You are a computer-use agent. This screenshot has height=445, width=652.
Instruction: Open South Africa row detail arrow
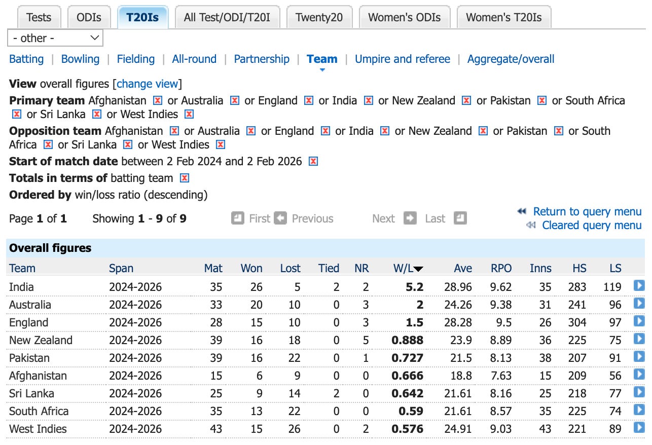click(x=639, y=410)
